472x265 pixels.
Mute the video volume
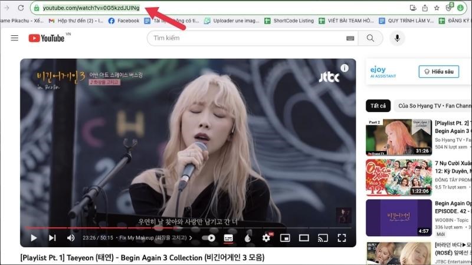coord(71,238)
